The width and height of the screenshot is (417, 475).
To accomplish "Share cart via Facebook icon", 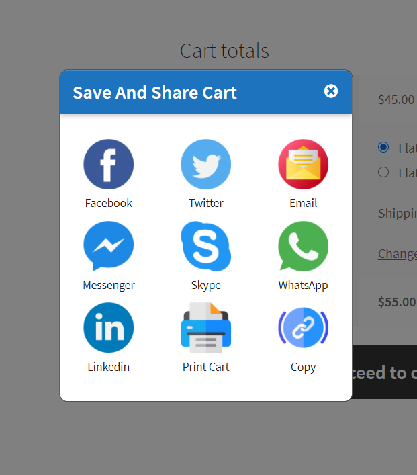I will pos(109,165).
